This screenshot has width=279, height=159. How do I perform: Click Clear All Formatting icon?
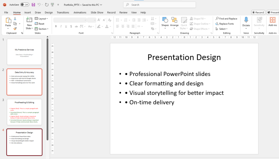[x=110, y=20]
